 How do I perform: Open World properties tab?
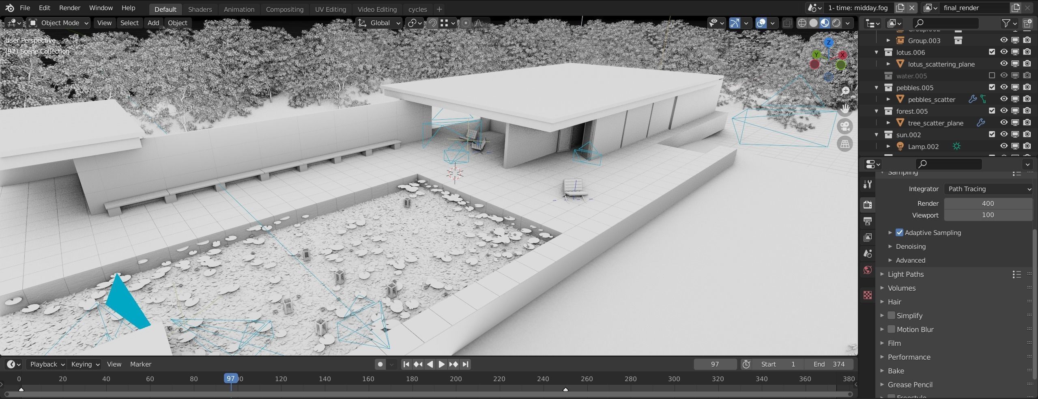pyautogui.click(x=868, y=270)
